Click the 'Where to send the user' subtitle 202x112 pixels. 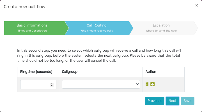(161, 31)
